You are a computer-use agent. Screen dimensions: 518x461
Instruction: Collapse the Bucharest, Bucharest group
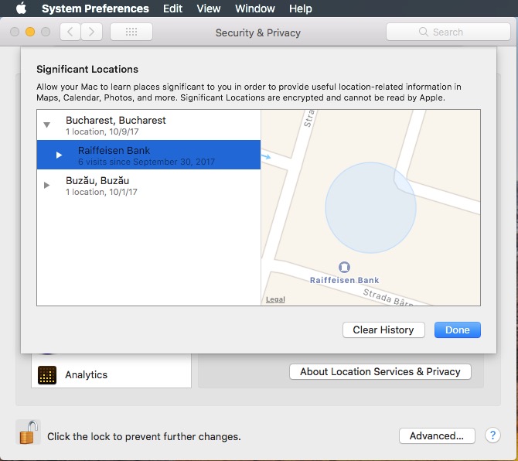point(47,125)
